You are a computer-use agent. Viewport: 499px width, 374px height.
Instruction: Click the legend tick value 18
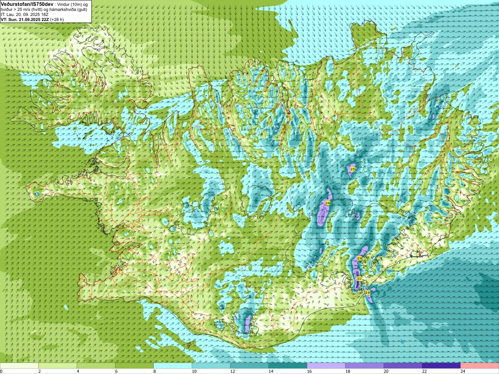(x=348, y=371)
